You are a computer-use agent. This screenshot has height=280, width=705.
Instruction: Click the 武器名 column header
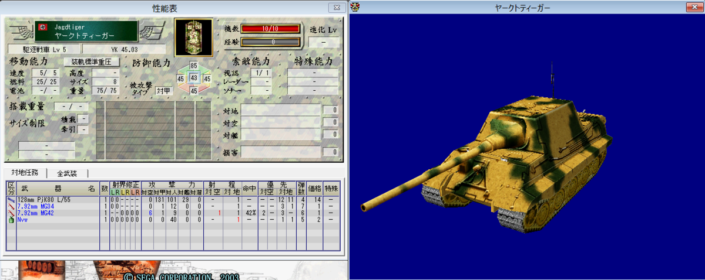(x=58, y=189)
